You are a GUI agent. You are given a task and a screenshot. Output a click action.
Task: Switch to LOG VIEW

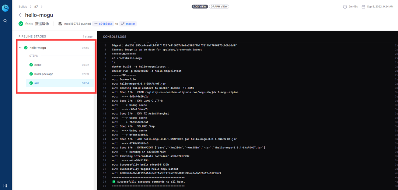[200, 7]
